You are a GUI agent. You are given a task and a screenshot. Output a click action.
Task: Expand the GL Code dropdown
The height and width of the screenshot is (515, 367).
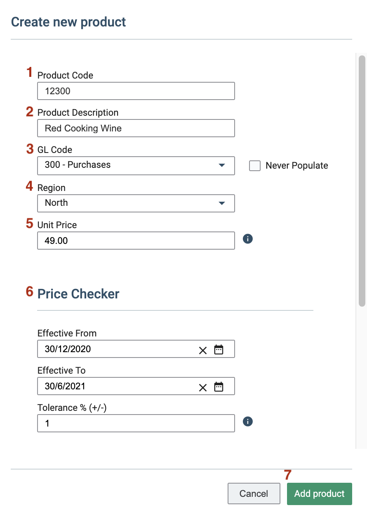221,165
